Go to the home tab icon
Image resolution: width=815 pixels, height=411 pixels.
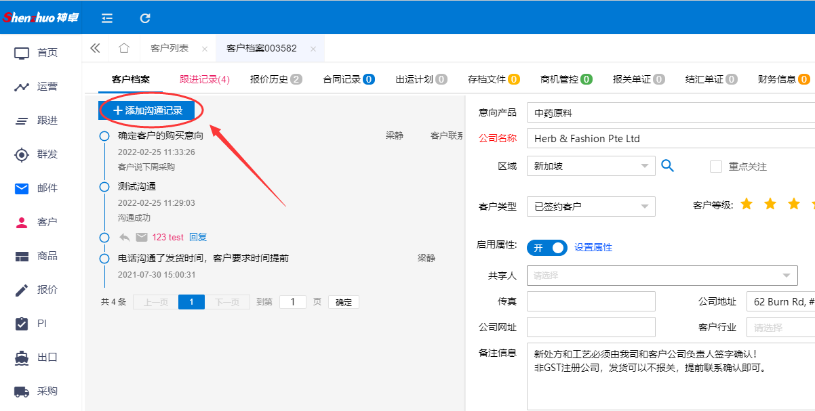[x=123, y=48]
